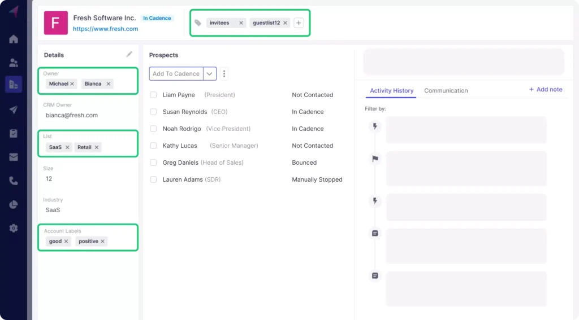Check the Susan Reynolds prospect checkbox
579x320 pixels.
153,112
